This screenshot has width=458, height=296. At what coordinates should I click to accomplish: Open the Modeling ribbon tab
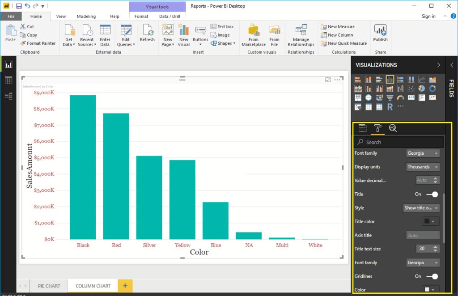(86, 17)
